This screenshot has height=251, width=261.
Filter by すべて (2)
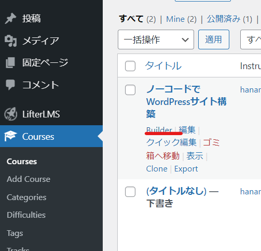click(138, 19)
